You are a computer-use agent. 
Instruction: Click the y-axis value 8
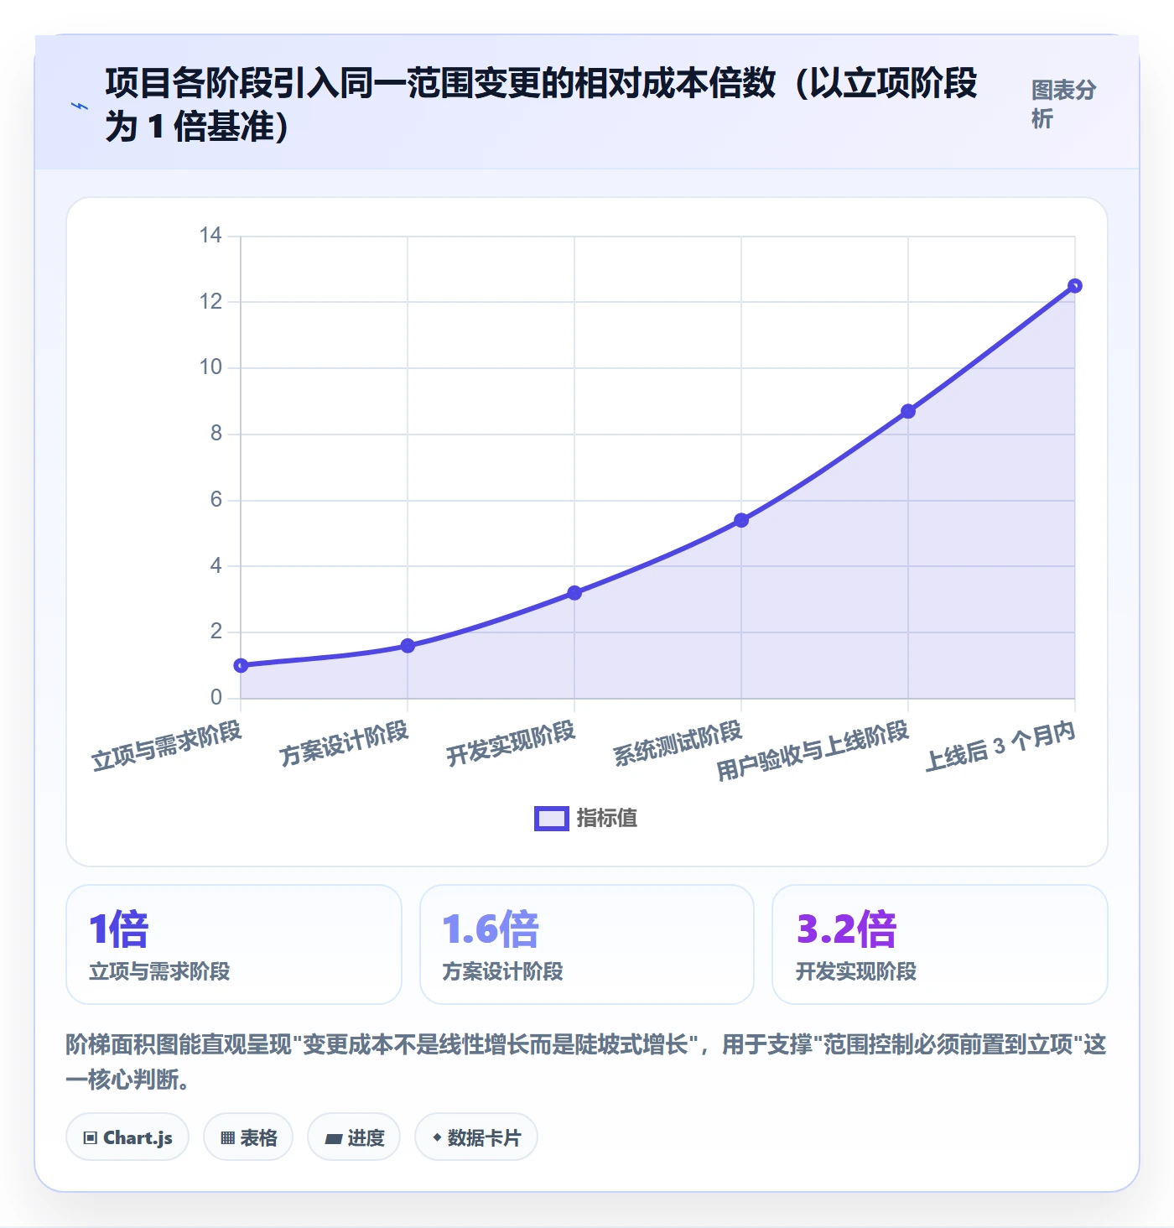[216, 434]
